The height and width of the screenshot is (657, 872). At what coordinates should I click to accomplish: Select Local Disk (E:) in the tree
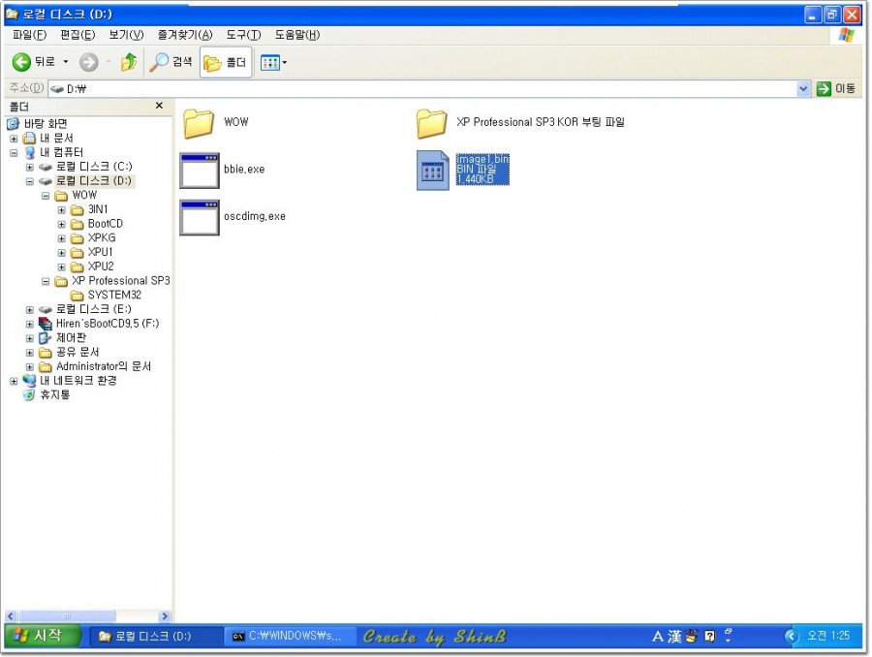point(93,309)
